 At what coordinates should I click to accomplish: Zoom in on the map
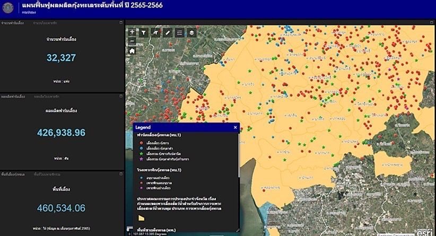[132, 32]
